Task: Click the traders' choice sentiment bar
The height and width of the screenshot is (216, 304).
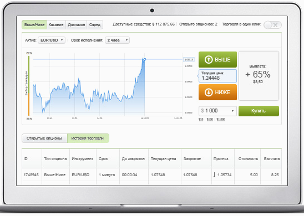Action: point(29,86)
